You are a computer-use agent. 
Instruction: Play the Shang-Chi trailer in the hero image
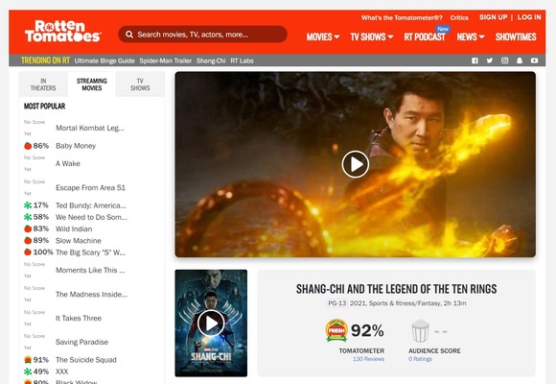pyautogui.click(x=356, y=164)
